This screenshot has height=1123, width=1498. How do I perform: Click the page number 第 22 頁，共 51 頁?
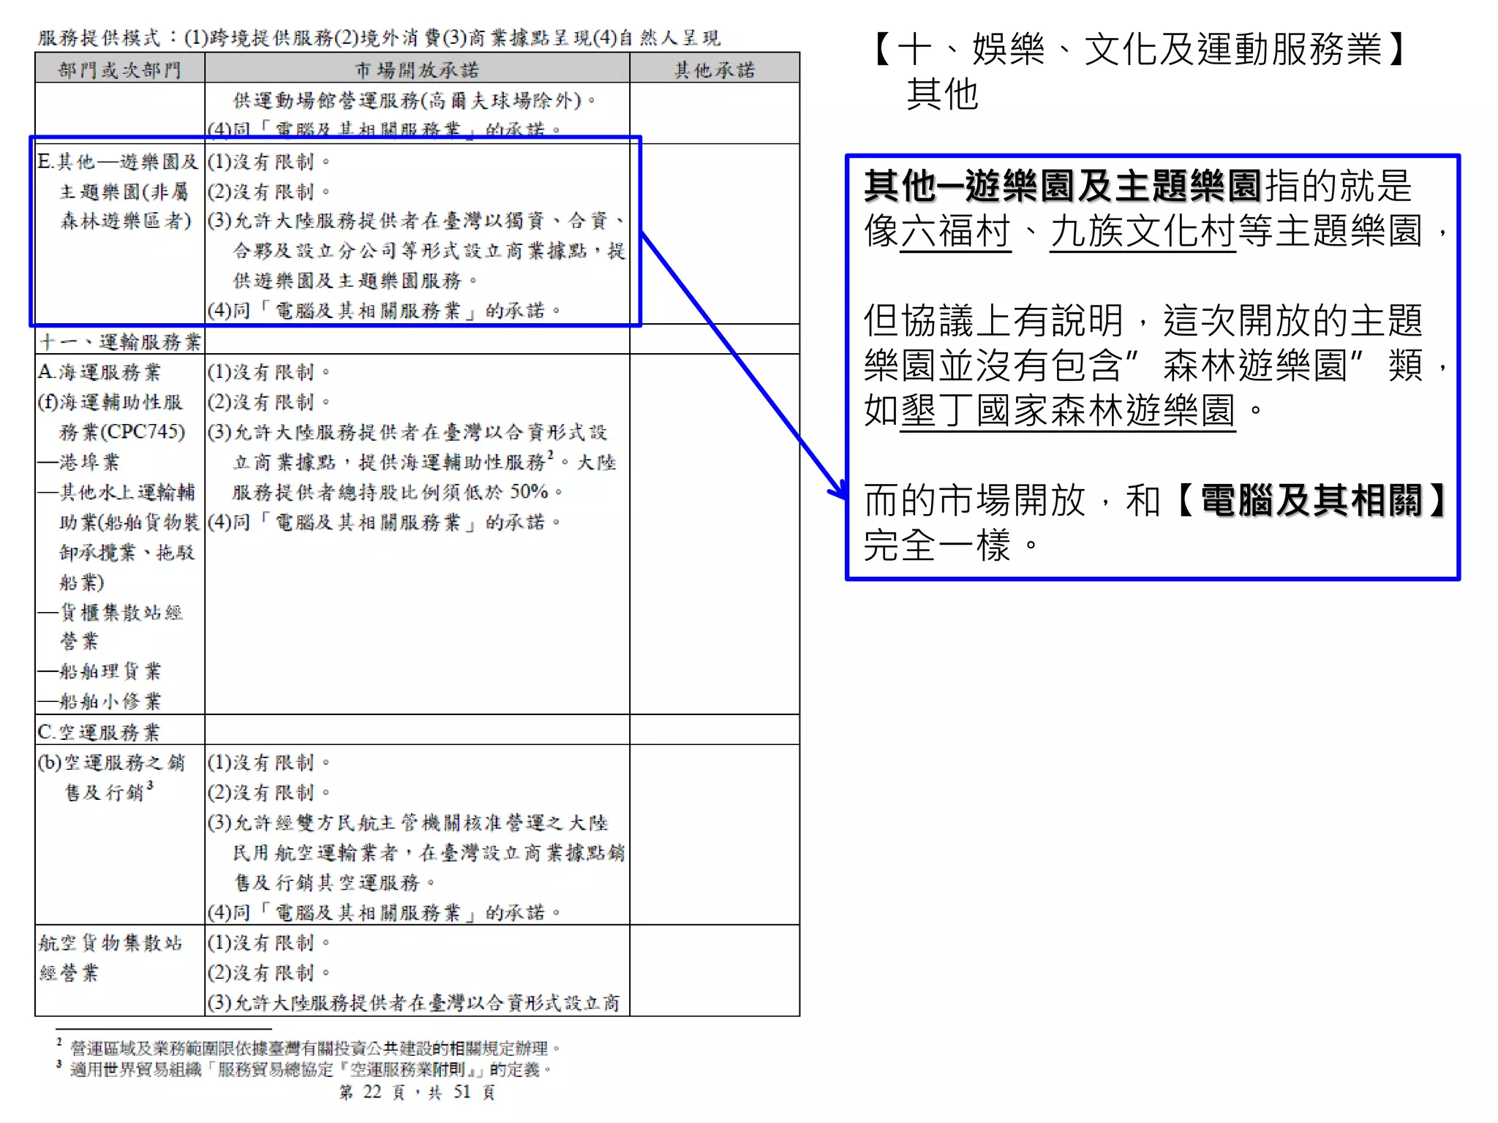417,1092
